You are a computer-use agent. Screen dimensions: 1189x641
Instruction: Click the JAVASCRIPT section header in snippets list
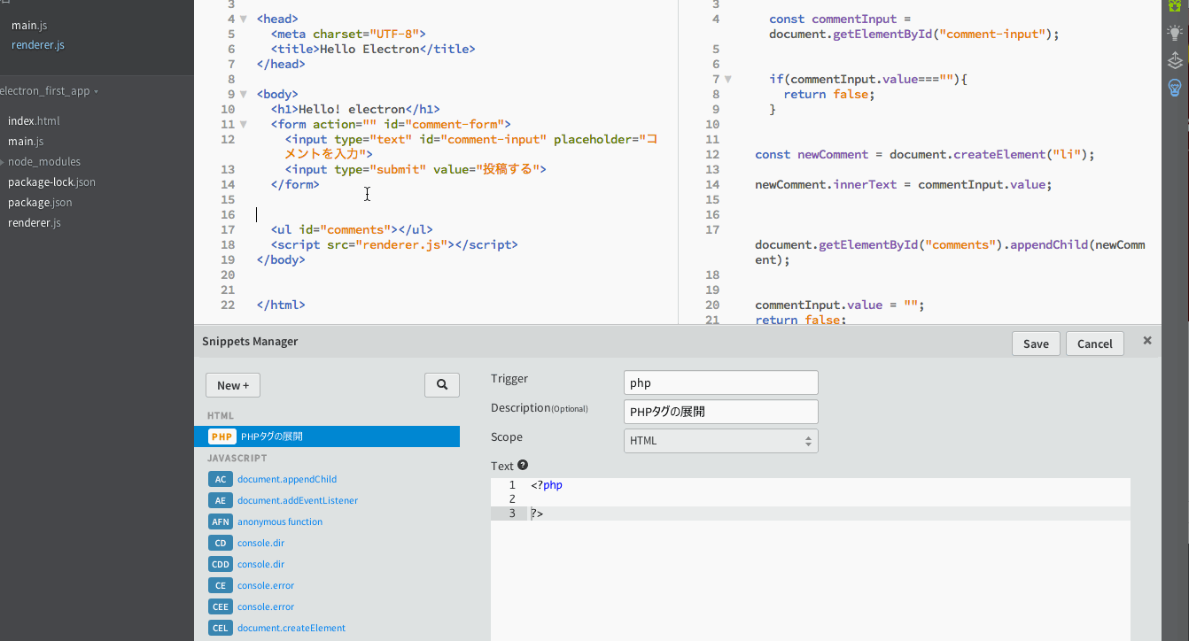coord(237,458)
